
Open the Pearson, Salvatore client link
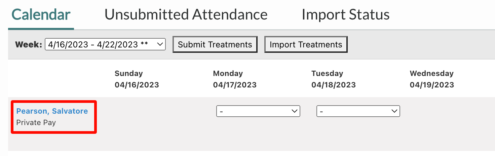click(x=52, y=111)
